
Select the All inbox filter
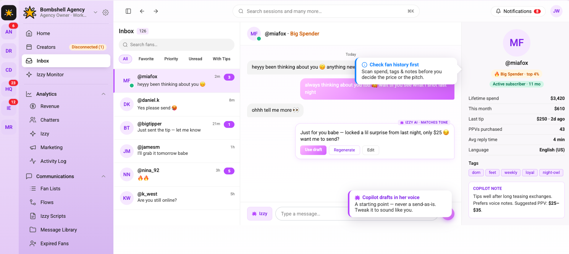pyautogui.click(x=125, y=59)
